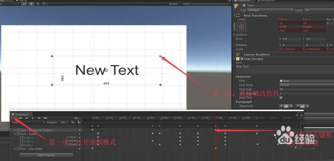Toggle the Text (Script) enabled checkbox

(242, 59)
